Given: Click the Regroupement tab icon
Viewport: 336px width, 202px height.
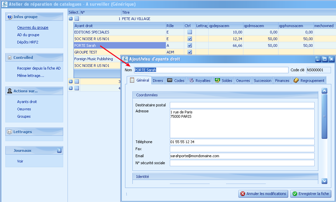Looking at the screenshot, I should click(296, 80).
